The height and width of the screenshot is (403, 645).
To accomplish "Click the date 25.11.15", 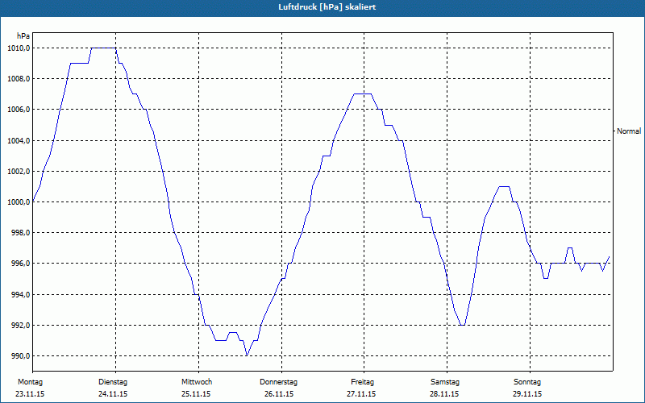I will pyautogui.click(x=196, y=394).
